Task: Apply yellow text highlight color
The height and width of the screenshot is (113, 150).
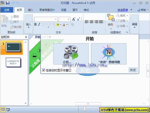Action: click(58, 25)
